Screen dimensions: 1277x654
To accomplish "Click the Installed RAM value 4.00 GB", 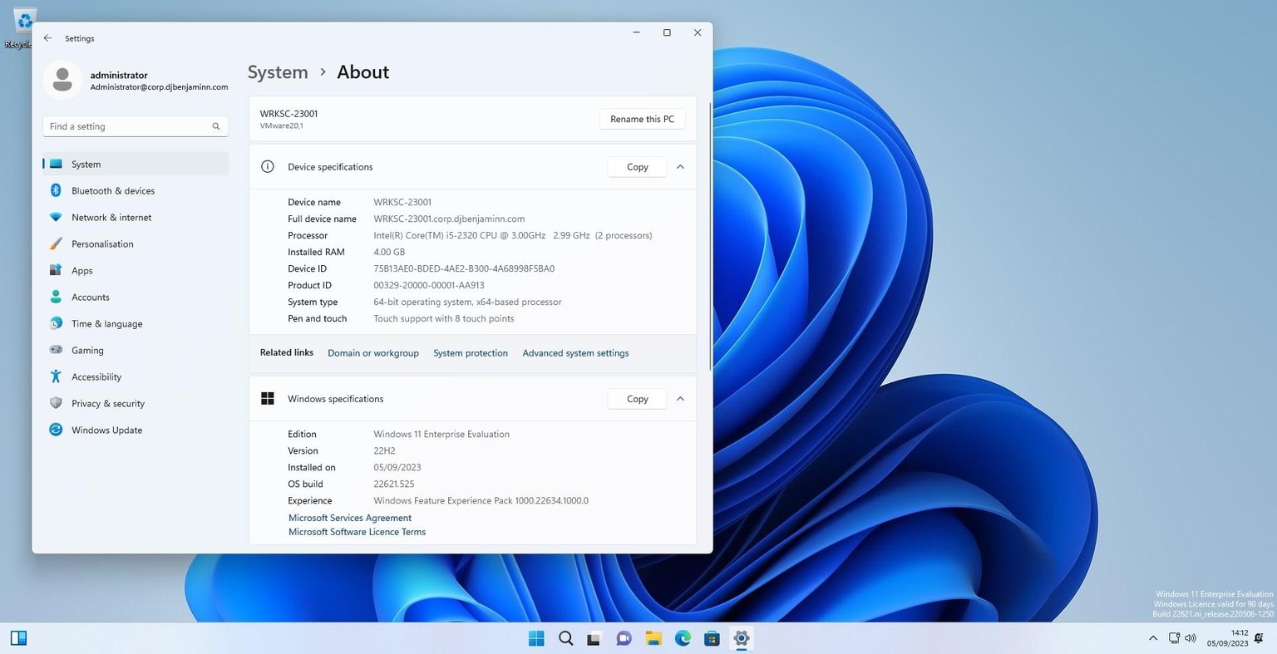I will point(389,252).
